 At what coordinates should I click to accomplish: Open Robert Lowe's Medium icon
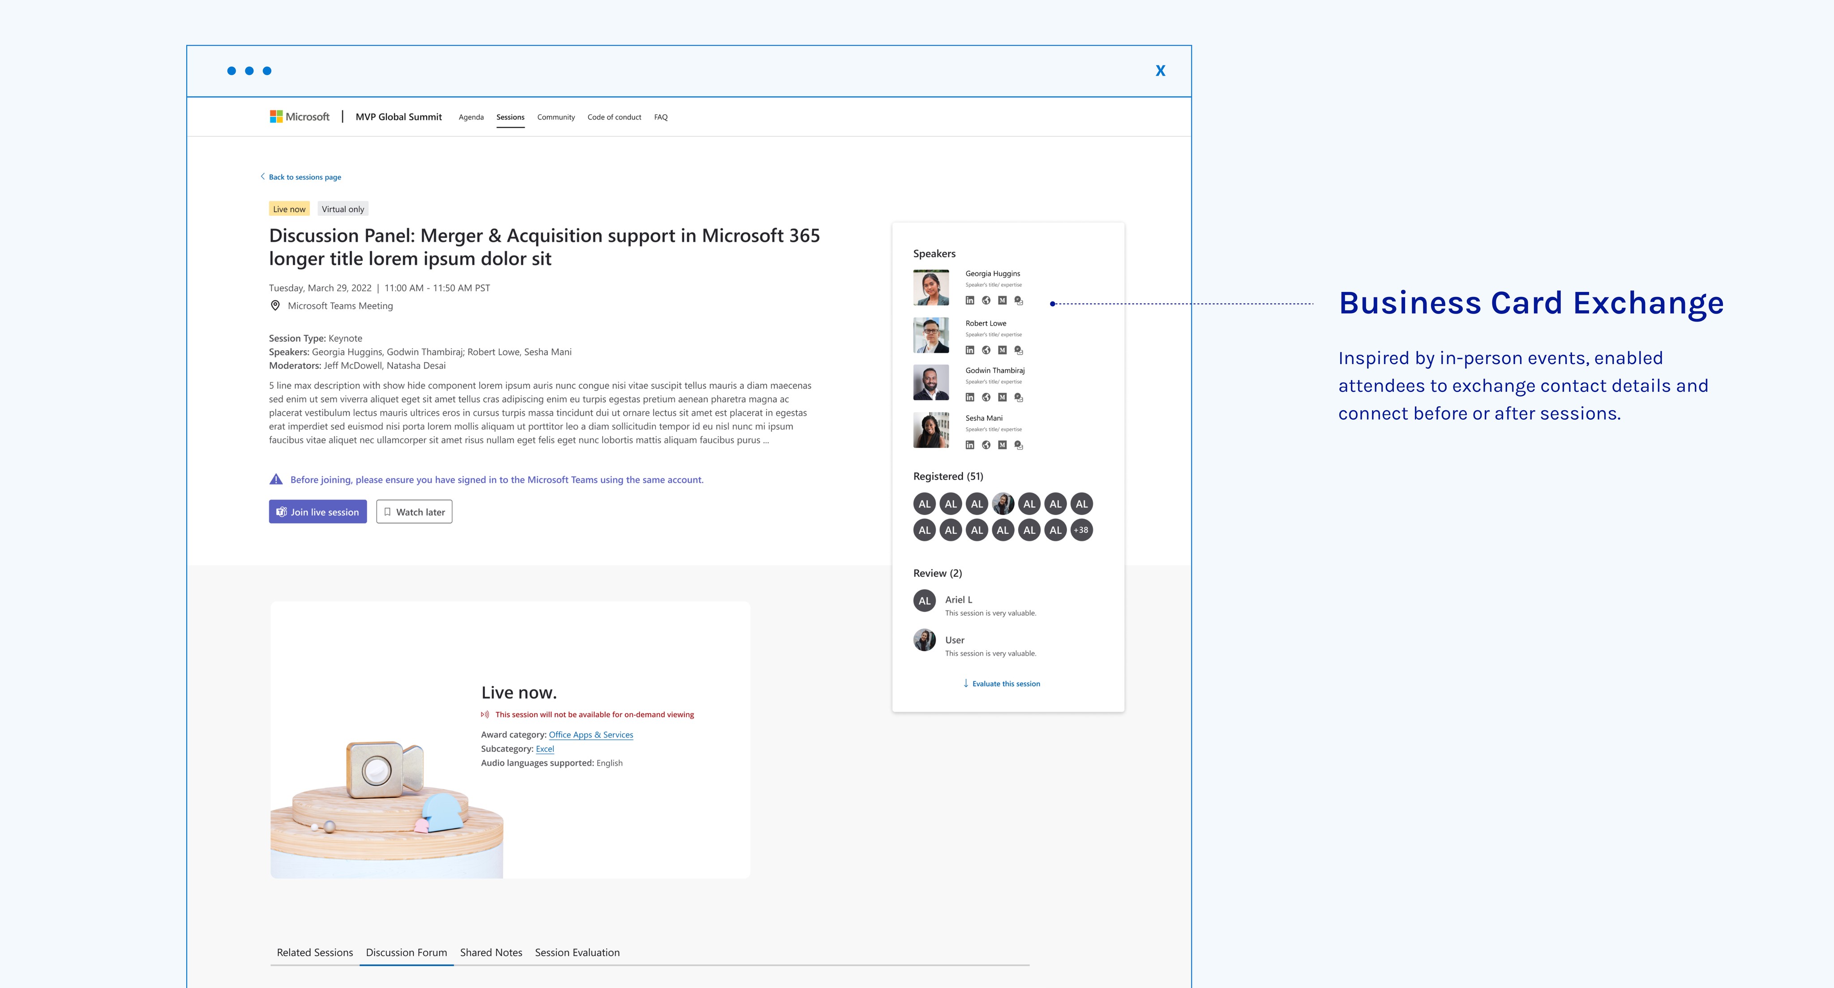pos(1003,351)
